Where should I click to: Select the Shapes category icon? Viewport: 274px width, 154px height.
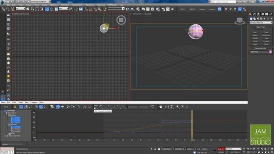tap(254, 19)
